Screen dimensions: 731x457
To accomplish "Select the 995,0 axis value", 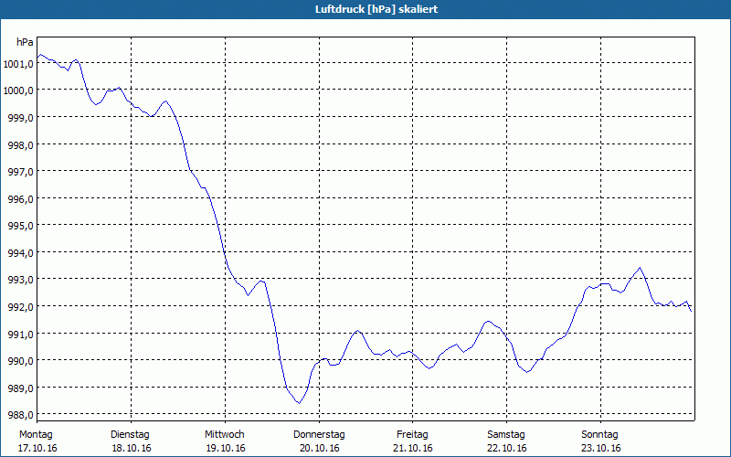I will 20,226.
